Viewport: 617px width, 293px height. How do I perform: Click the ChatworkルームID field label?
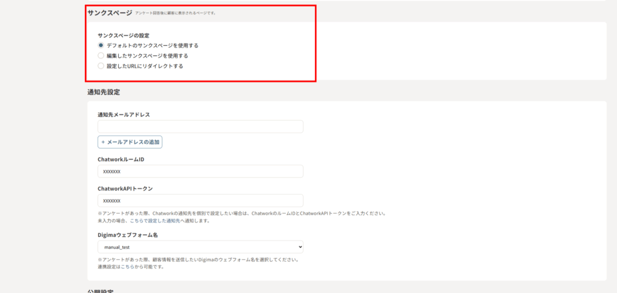click(x=121, y=160)
